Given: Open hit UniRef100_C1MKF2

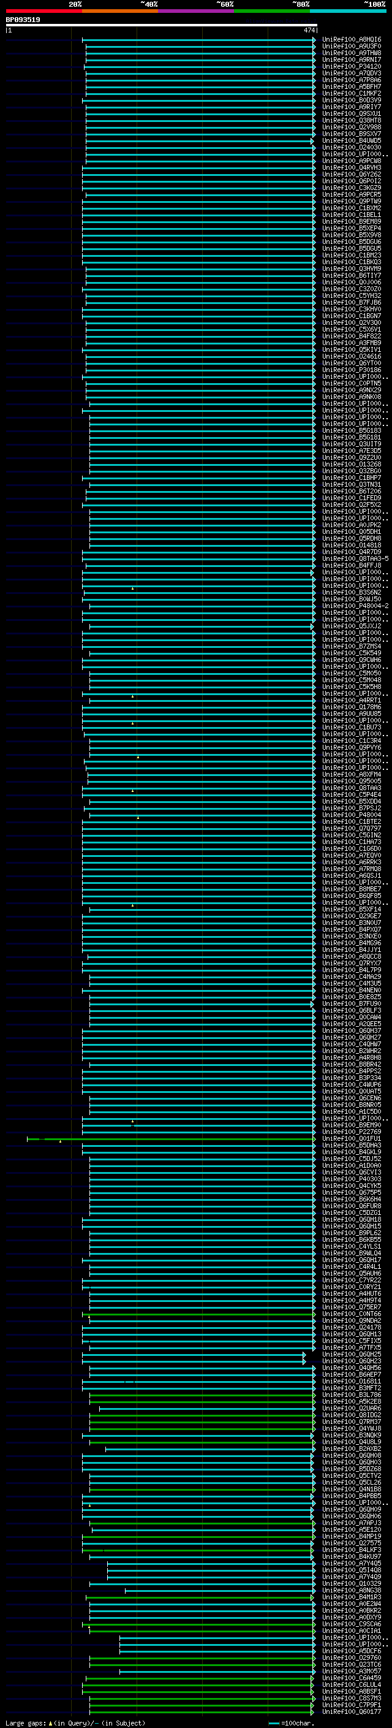Looking at the screenshot, I should pos(352,93).
